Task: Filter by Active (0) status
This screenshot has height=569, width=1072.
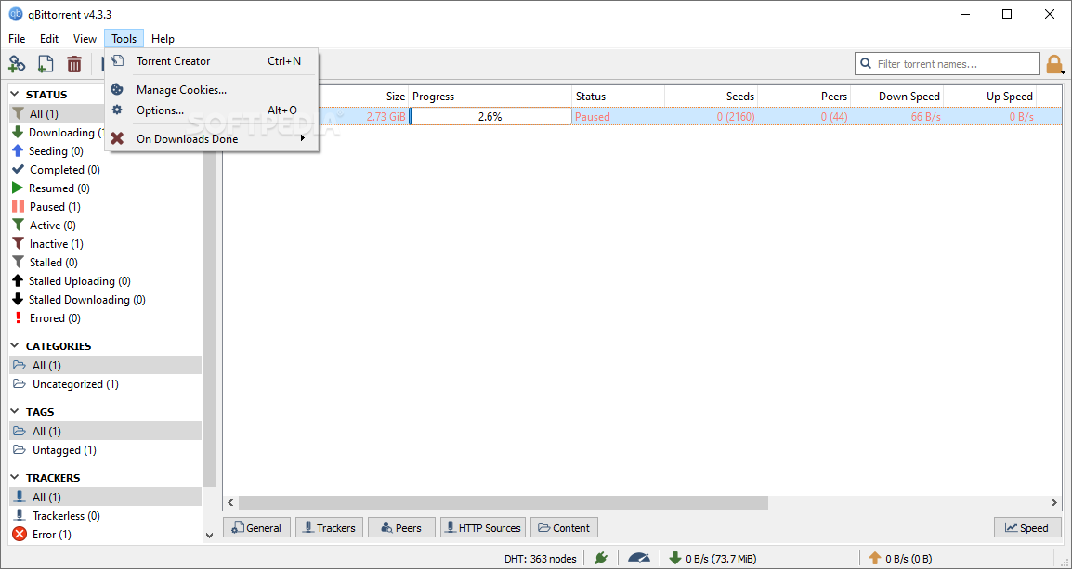Action: click(105, 225)
